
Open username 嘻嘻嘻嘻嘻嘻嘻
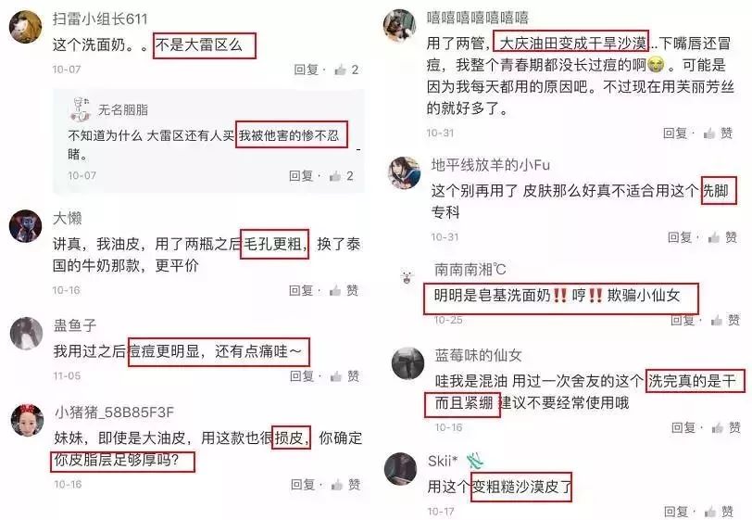[x=478, y=18]
